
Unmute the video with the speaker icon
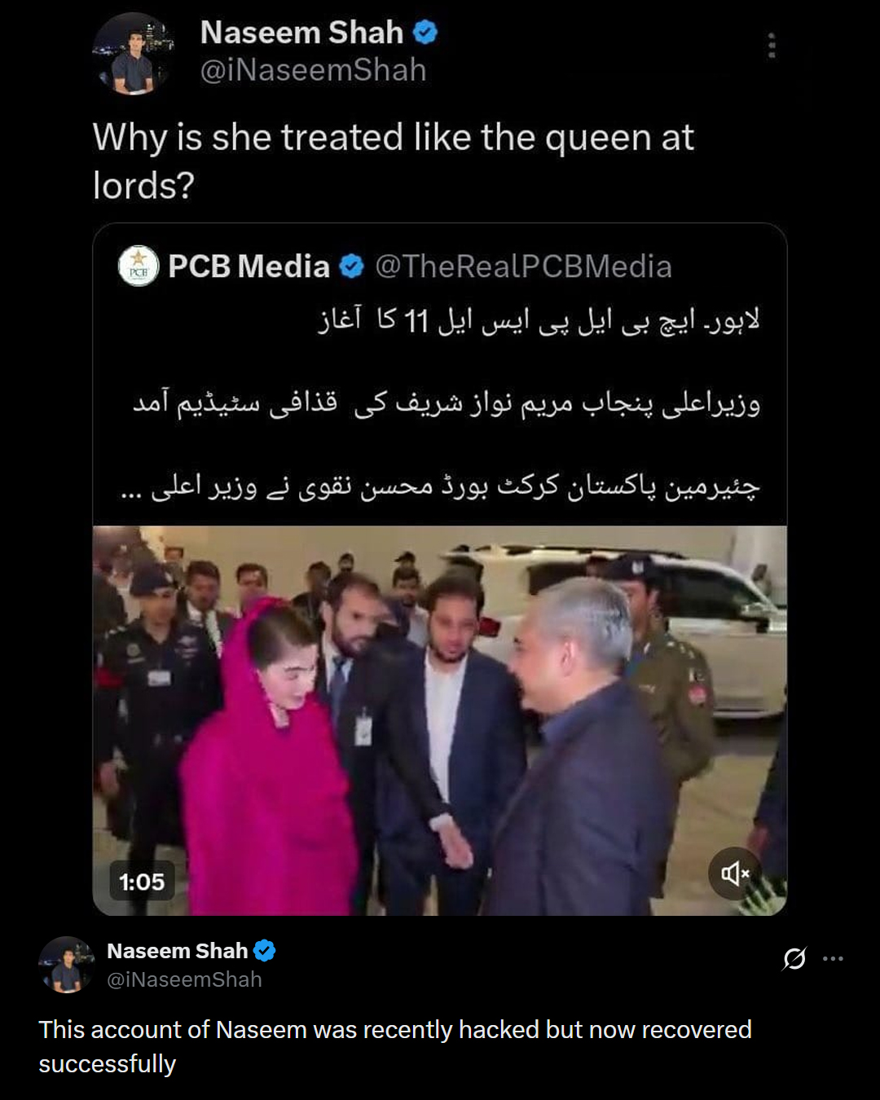[x=735, y=874]
